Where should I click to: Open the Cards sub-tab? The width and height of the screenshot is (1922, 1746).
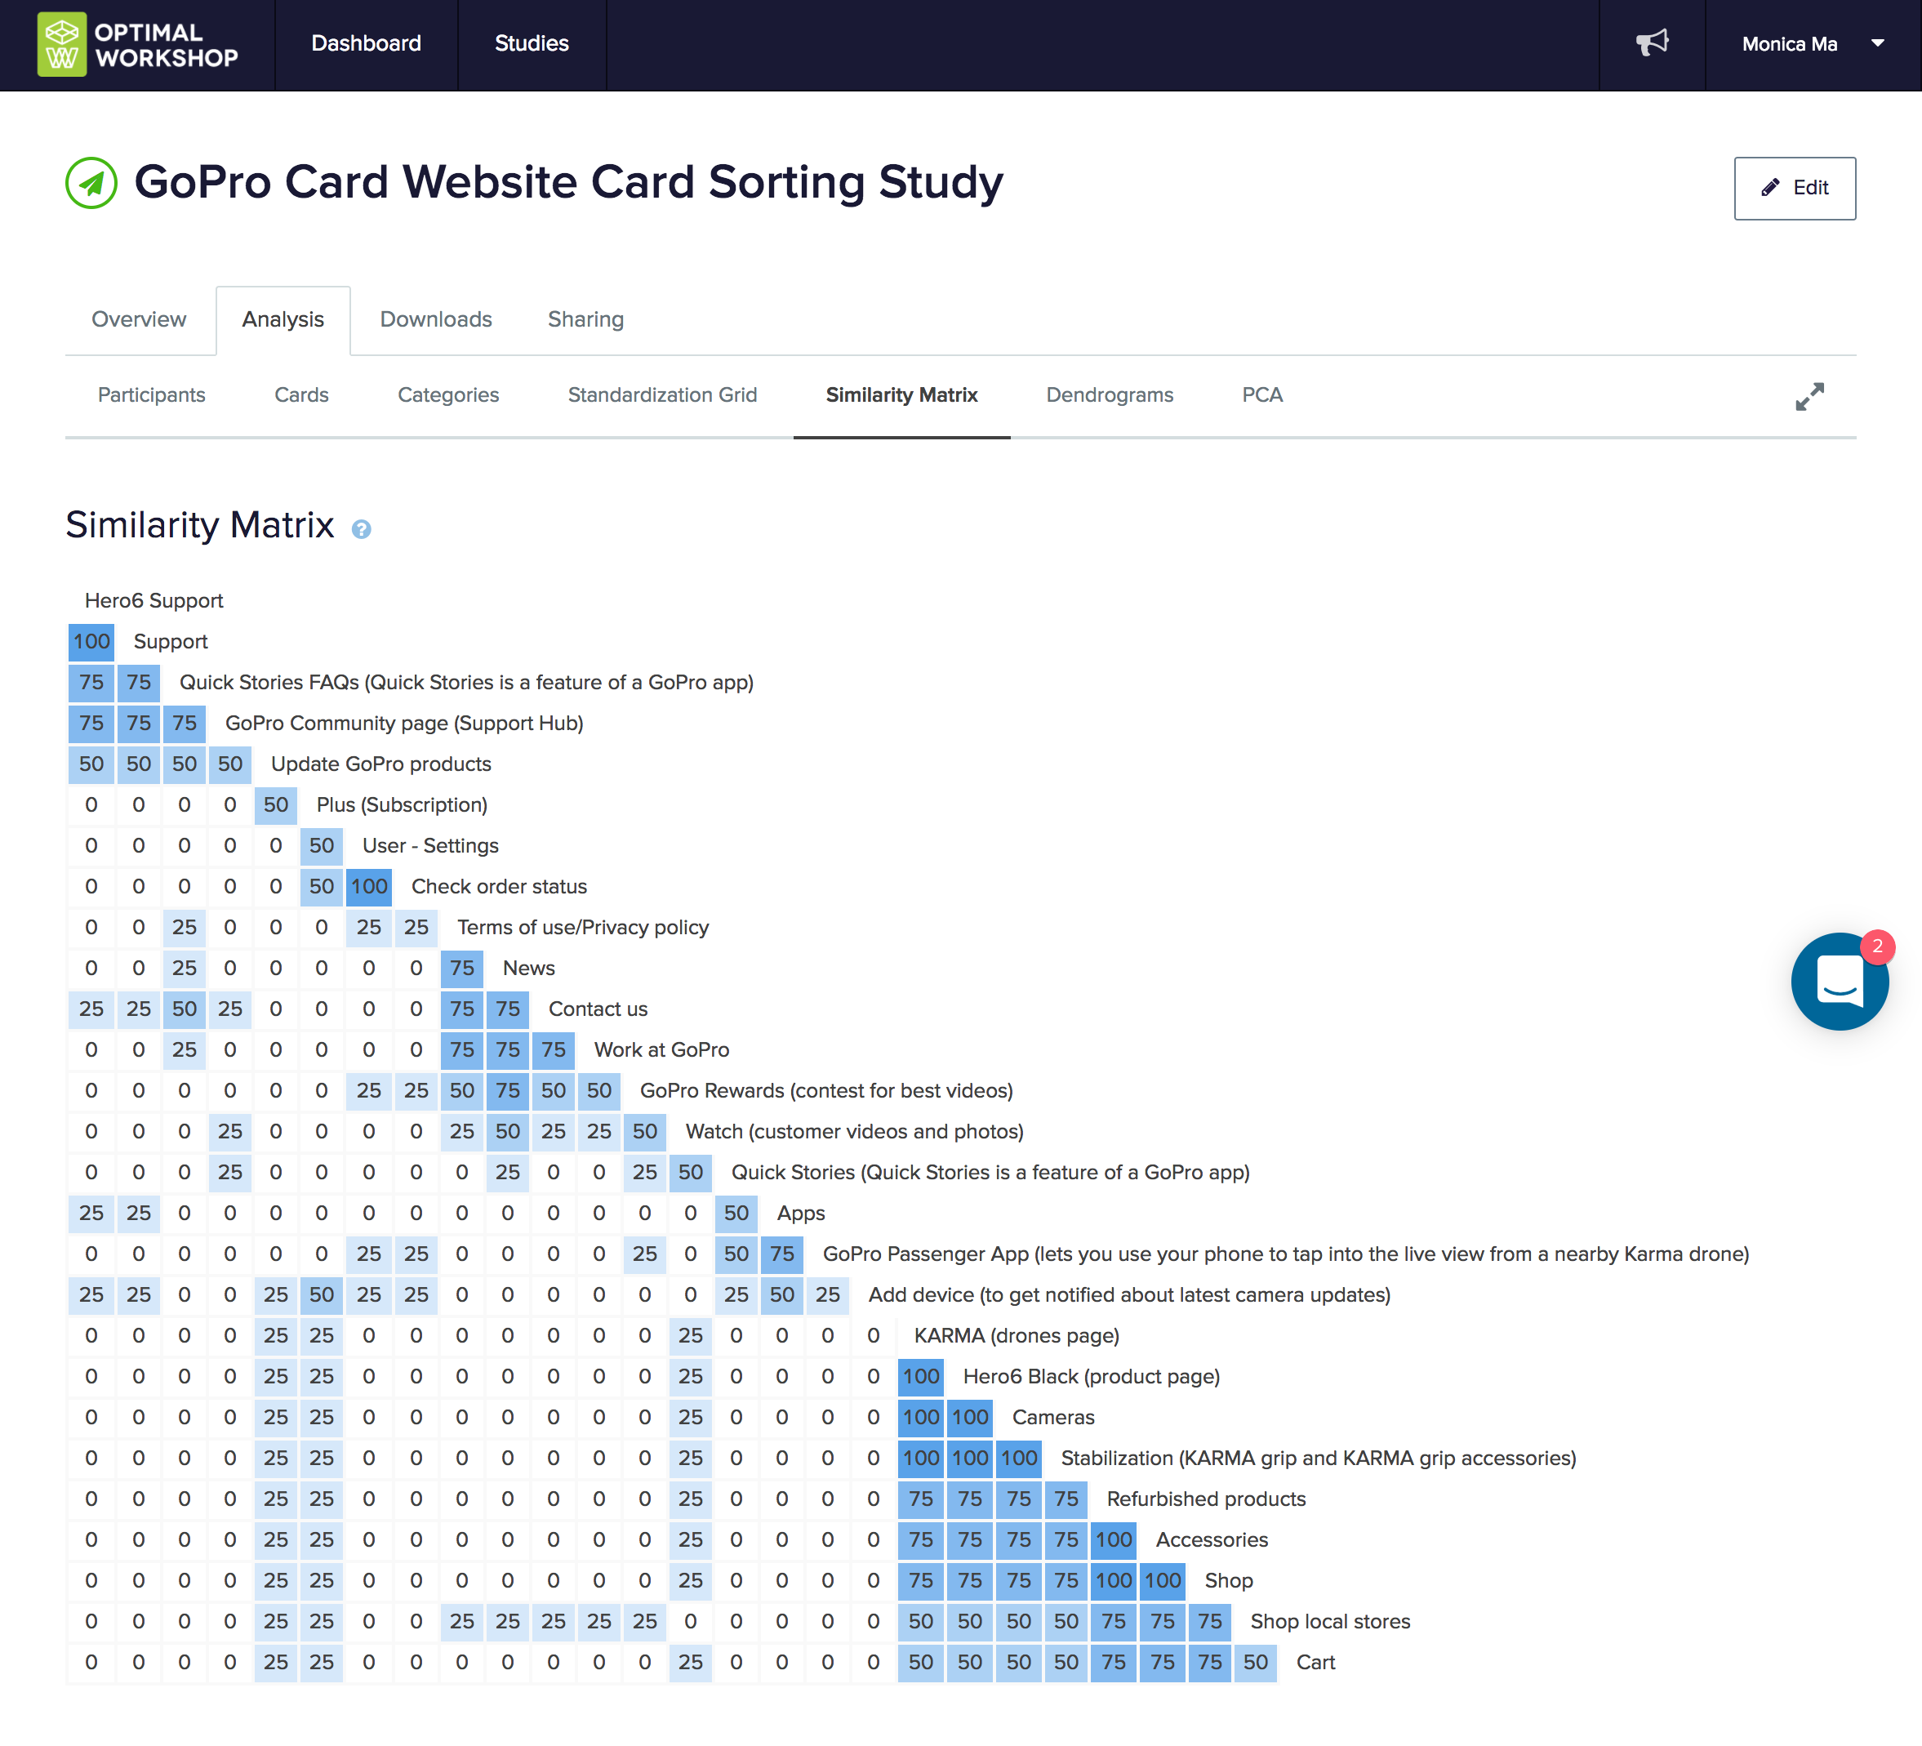tap(301, 394)
